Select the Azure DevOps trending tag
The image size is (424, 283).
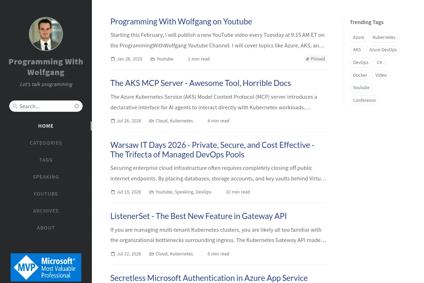[383, 50]
